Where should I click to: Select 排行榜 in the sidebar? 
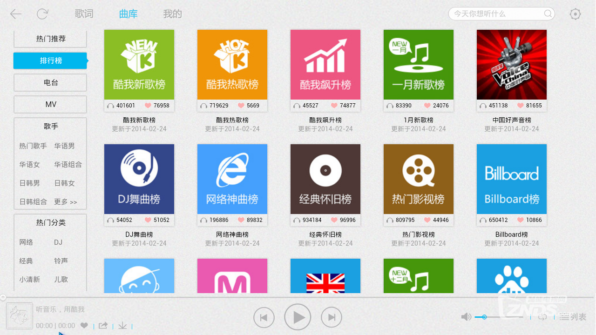coord(50,60)
